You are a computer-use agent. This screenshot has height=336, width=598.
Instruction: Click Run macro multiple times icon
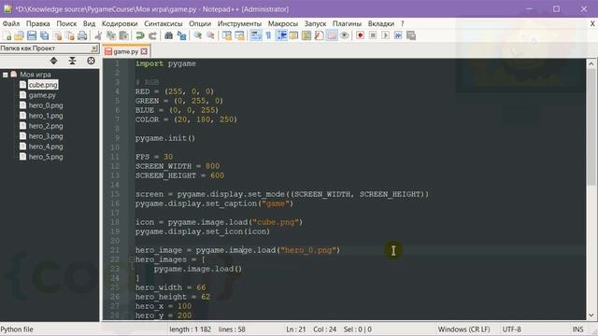[x=398, y=35]
